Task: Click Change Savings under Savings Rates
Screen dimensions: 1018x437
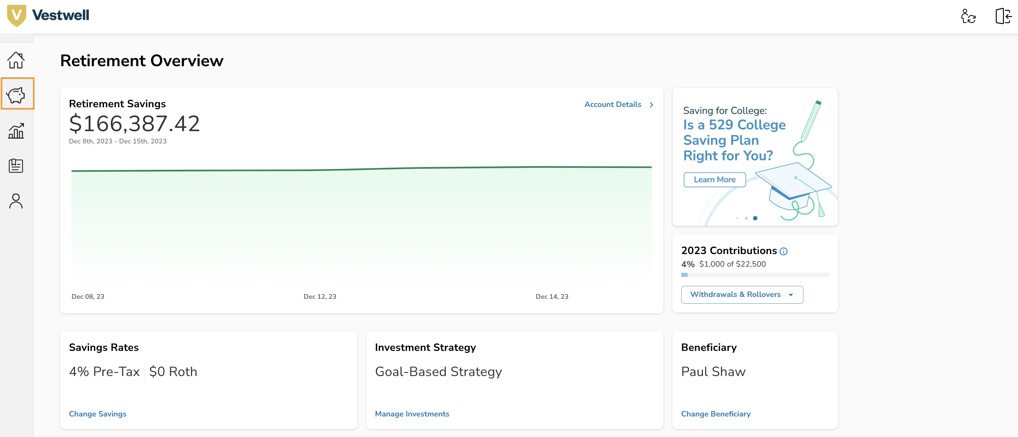Action: [97, 414]
